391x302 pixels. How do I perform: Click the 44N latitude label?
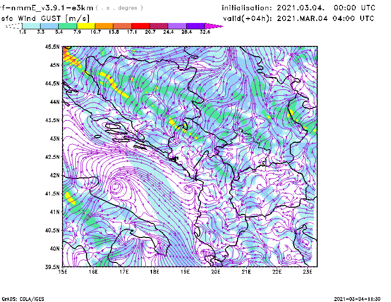55,102
